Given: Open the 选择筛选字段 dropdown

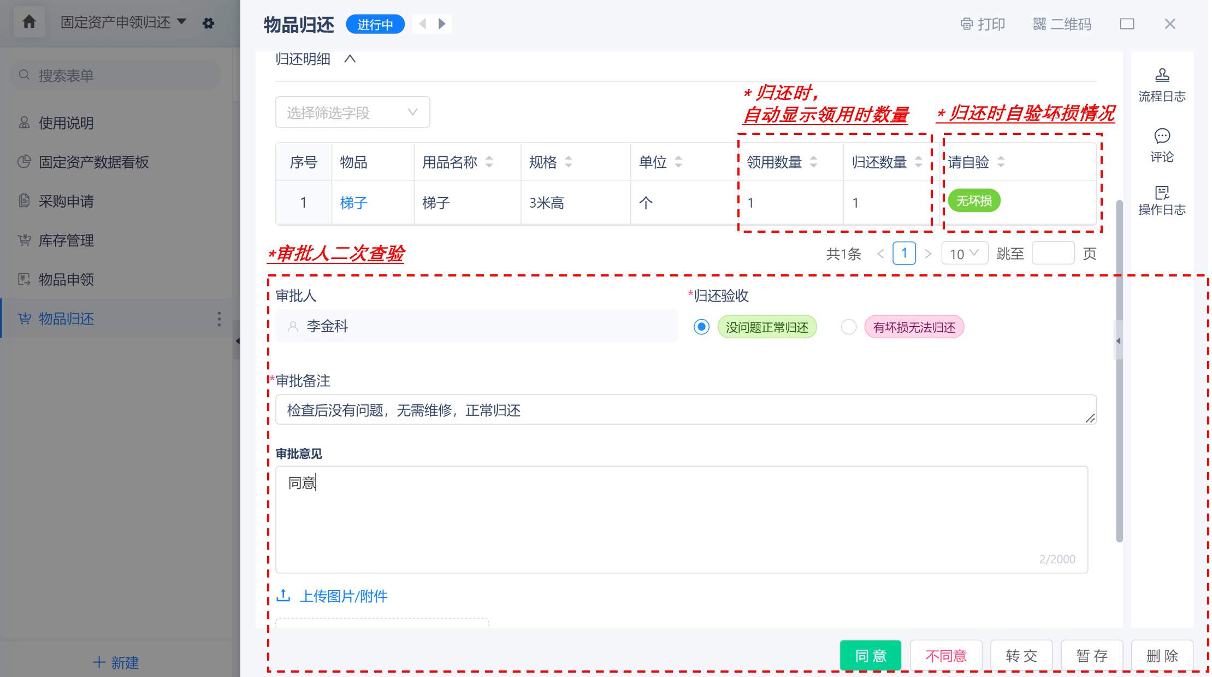Looking at the screenshot, I should coord(352,113).
